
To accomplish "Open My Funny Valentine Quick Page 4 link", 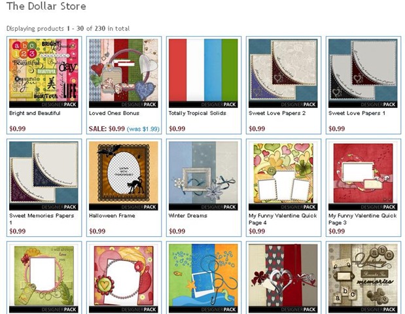I will click(283, 219).
